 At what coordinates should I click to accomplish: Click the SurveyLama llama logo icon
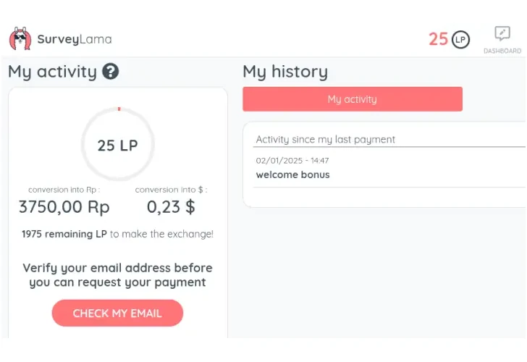point(20,39)
